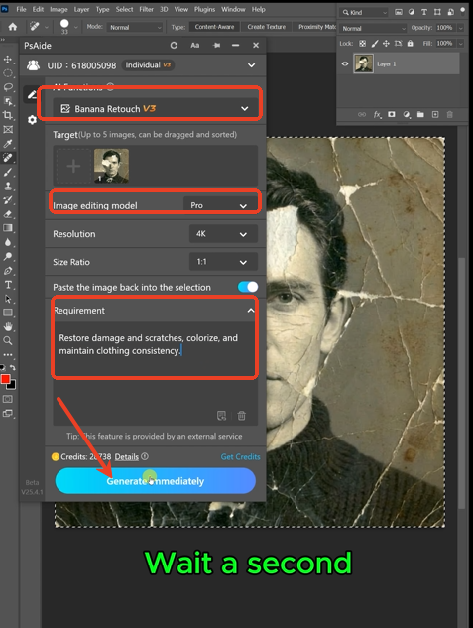
Task: Open the Window menu
Action: pyautogui.click(x=233, y=9)
